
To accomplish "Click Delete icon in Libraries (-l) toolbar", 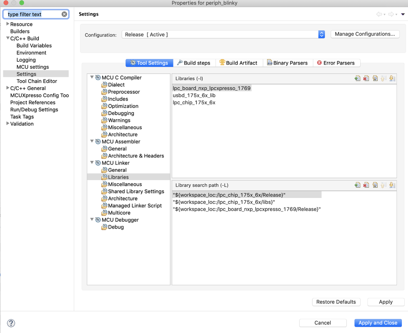I will (366, 79).
